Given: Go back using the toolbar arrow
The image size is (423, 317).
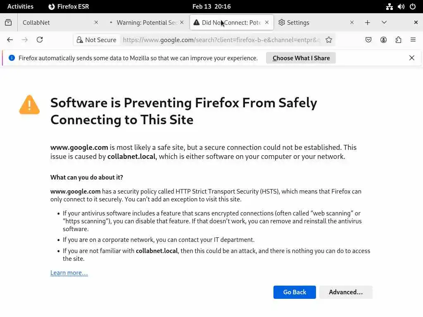Looking at the screenshot, I should pyautogui.click(x=10, y=40).
